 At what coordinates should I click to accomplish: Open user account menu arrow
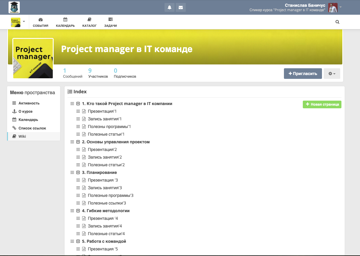tap(341, 7)
